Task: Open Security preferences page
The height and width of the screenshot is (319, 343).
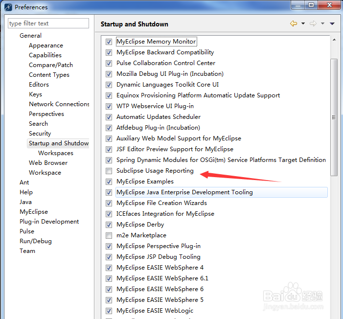Action: [40, 134]
